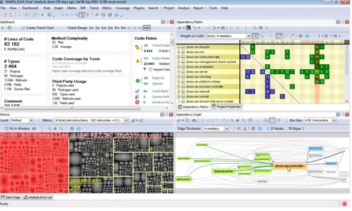Click the chart icon beside Create Trend Chart
This screenshot has width=352, height=211.
23,28
